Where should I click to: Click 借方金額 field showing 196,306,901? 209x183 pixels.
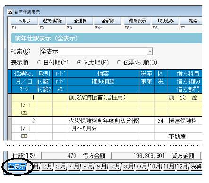pos(139,156)
